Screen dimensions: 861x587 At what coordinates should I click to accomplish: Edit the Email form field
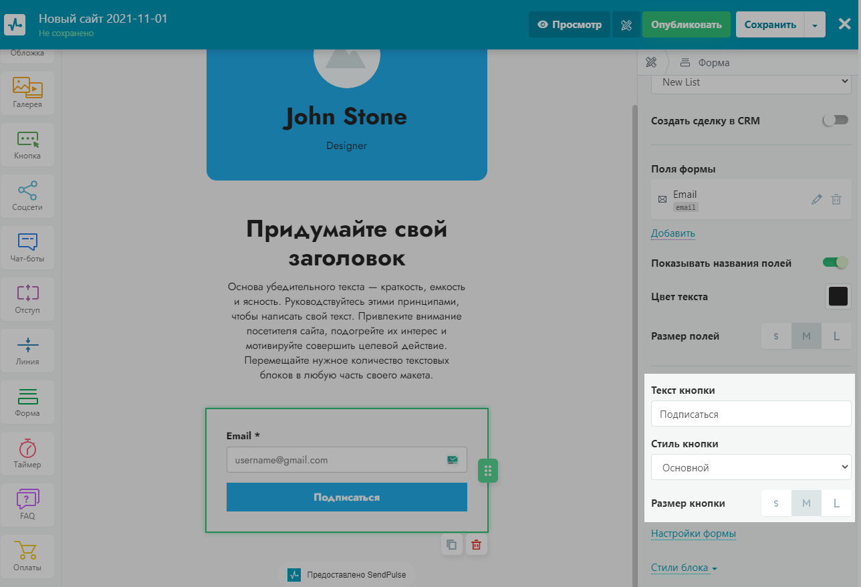816,199
